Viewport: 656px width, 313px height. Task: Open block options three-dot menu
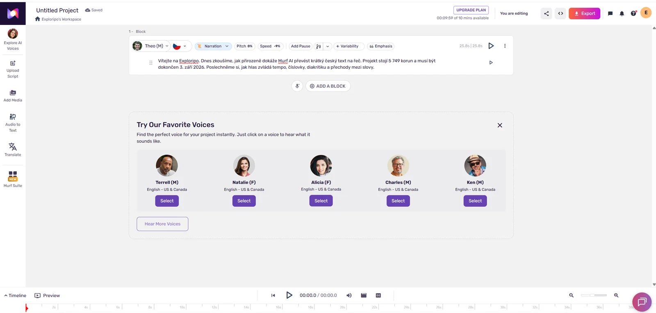pyautogui.click(x=505, y=46)
